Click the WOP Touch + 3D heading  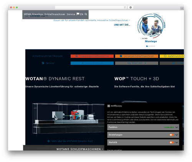(x=137, y=79)
